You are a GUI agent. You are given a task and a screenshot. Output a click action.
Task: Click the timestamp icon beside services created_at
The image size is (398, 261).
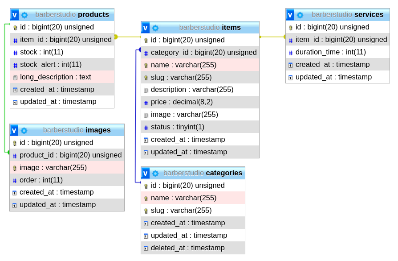[290, 65]
